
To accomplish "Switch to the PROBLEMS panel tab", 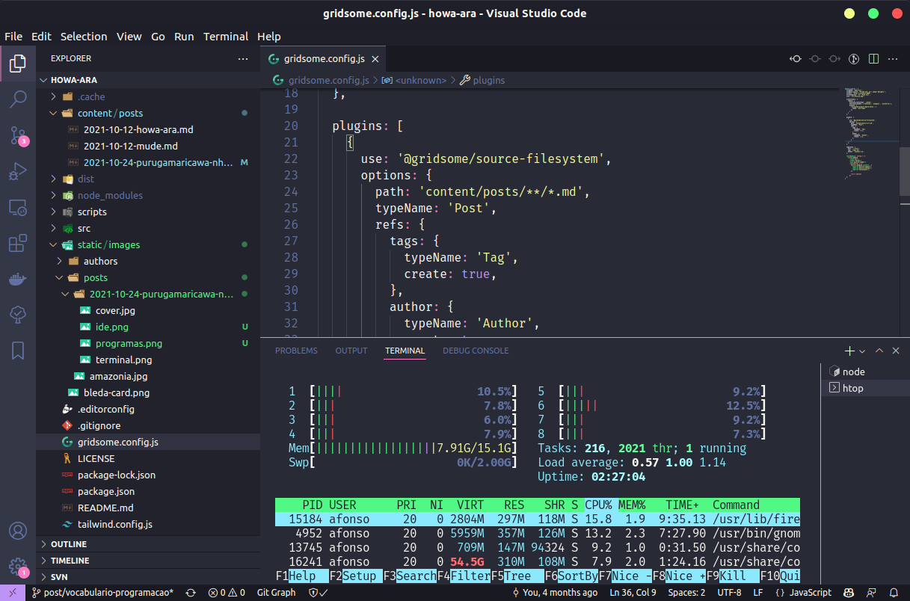I will click(296, 351).
